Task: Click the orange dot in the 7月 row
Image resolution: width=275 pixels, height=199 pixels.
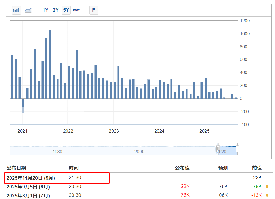Action: [x=267, y=195]
